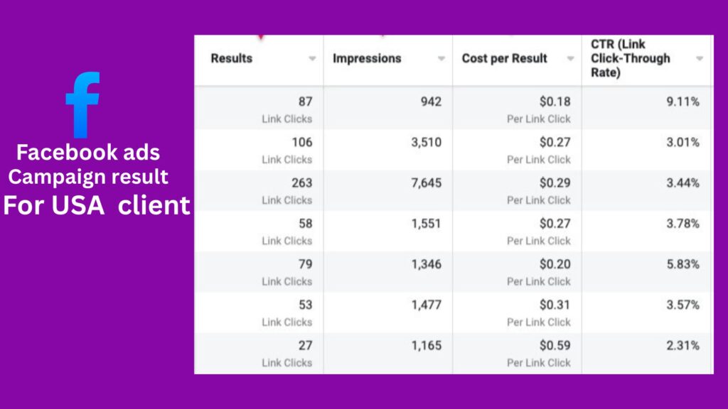This screenshot has width=728, height=409.
Task: Click the 5.83% CTR value
Action: pyautogui.click(x=682, y=264)
